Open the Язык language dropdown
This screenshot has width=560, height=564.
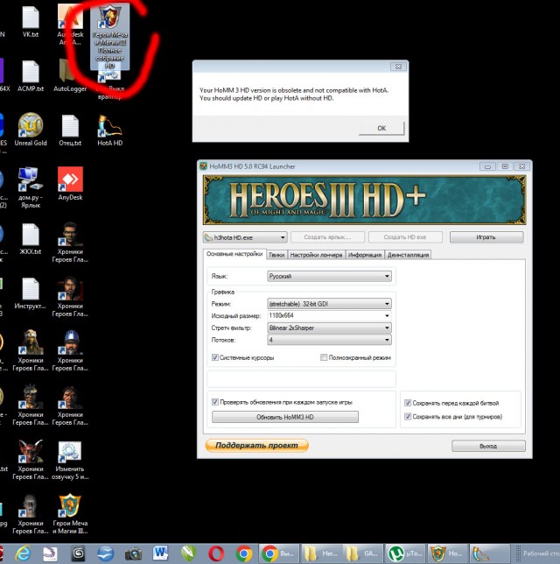[x=329, y=276]
